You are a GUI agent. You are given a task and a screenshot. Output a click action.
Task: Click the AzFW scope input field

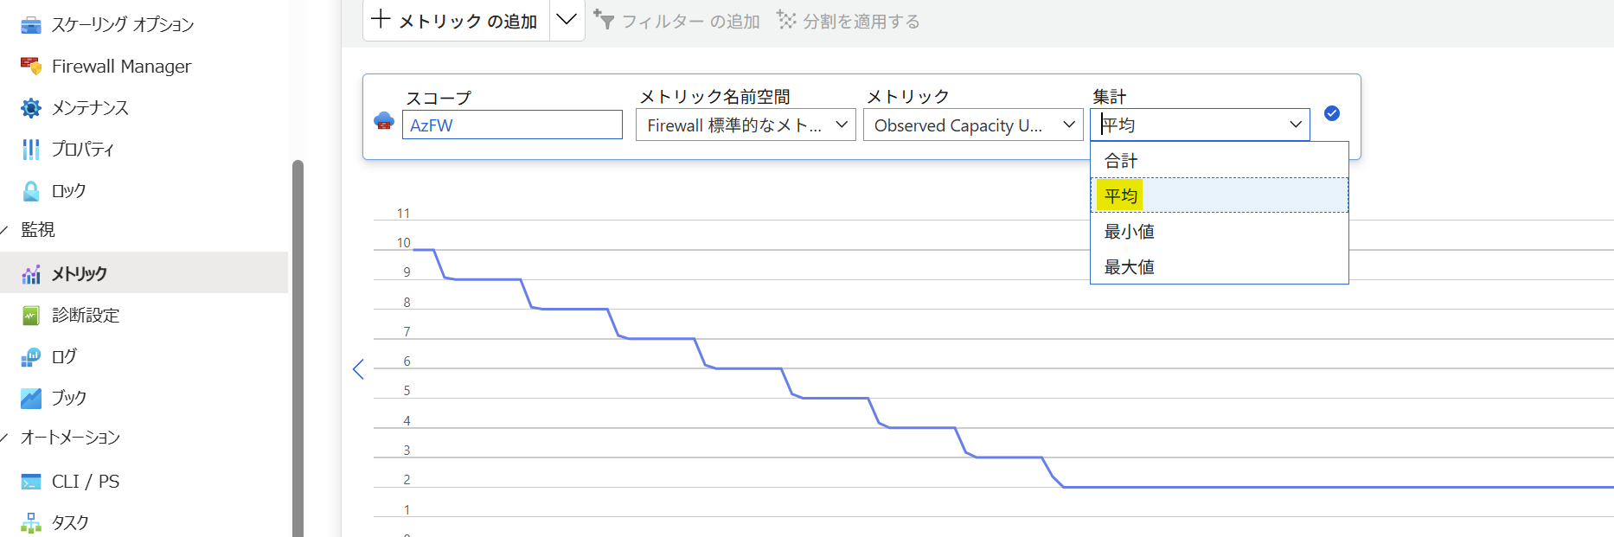[x=512, y=125]
